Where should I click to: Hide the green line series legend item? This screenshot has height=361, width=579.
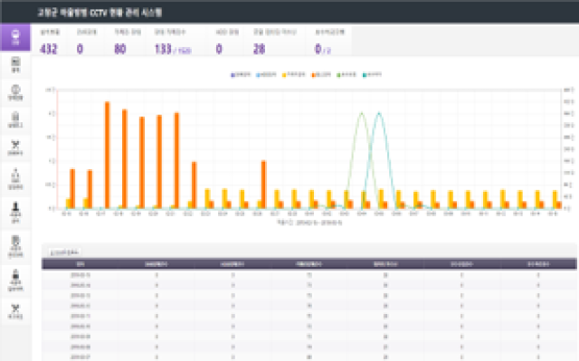click(346, 75)
